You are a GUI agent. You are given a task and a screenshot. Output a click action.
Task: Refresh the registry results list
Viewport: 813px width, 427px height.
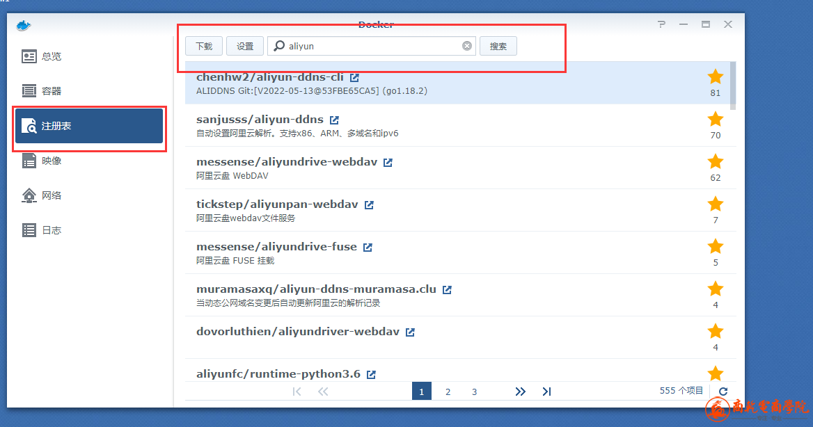pyautogui.click(x=723, y=392)
